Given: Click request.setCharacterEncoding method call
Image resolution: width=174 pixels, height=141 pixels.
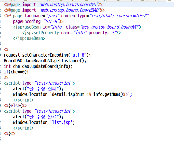Looking at the screenshot, I should tap(47, 55).
